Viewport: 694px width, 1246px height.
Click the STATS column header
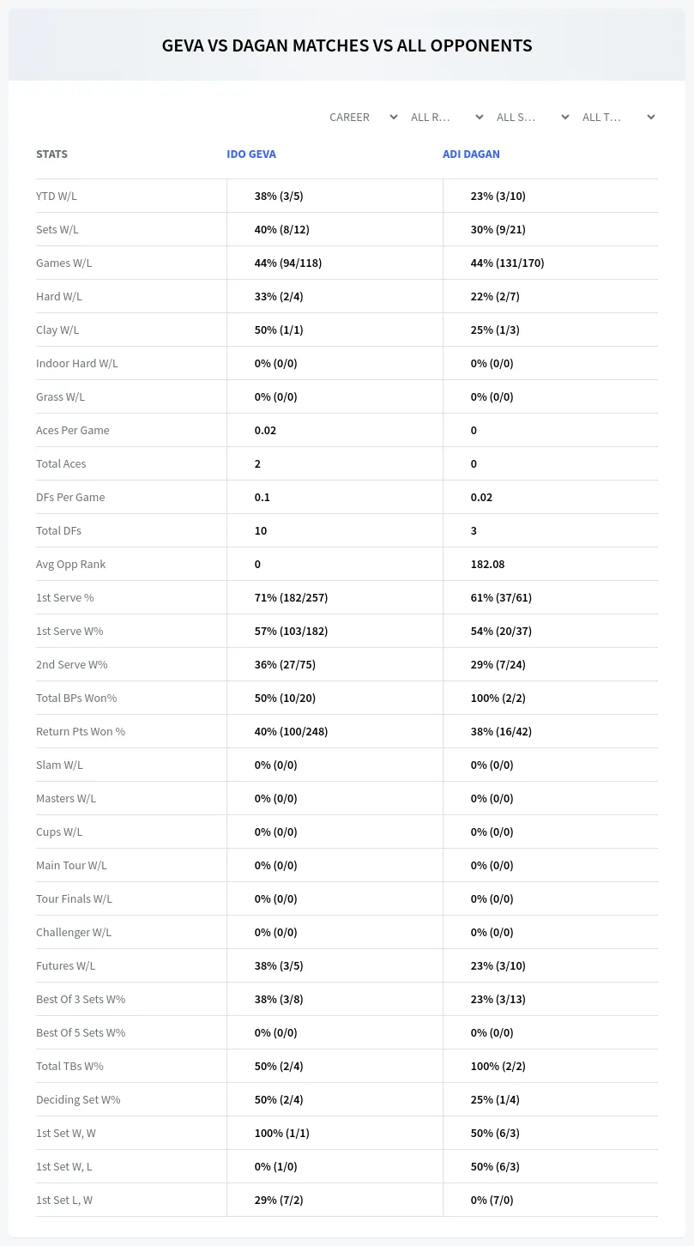point(51,154)
